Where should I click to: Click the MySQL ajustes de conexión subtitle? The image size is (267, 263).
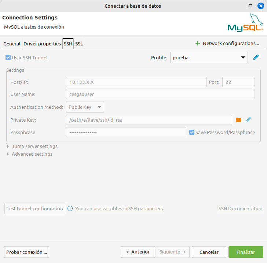34,27
